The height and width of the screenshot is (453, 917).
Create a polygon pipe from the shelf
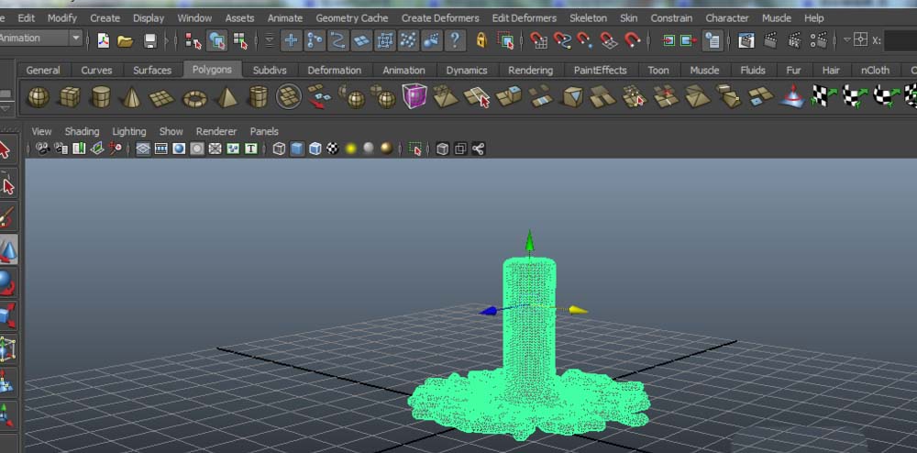258,96
